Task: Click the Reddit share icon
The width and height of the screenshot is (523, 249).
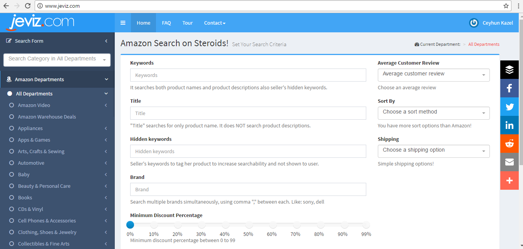Action: tap(509, 144)
